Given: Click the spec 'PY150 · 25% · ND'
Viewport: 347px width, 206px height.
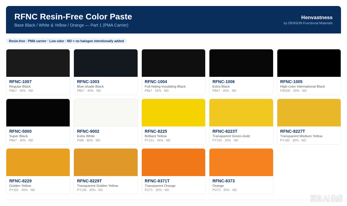Looking at the screenshot, I should 225,140.
